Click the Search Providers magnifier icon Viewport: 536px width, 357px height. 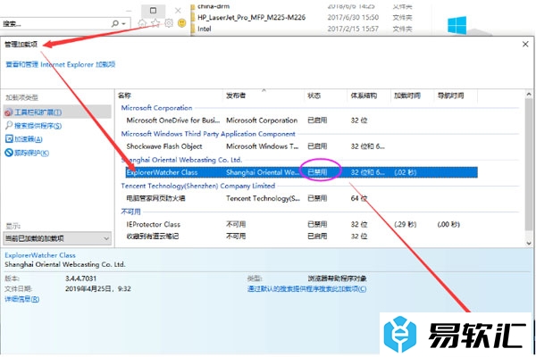[x=9, y=125]
